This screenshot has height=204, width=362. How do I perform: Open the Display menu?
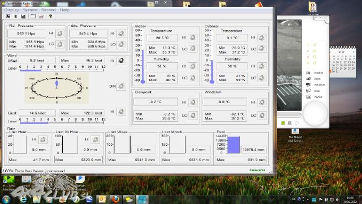coord(11,10)
